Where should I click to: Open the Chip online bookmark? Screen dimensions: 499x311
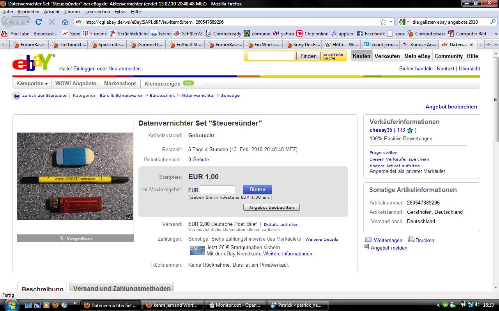[x=312, y=33]
